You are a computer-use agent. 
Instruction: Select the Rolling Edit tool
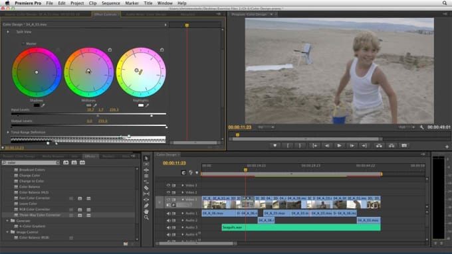(x=146, y=176)
